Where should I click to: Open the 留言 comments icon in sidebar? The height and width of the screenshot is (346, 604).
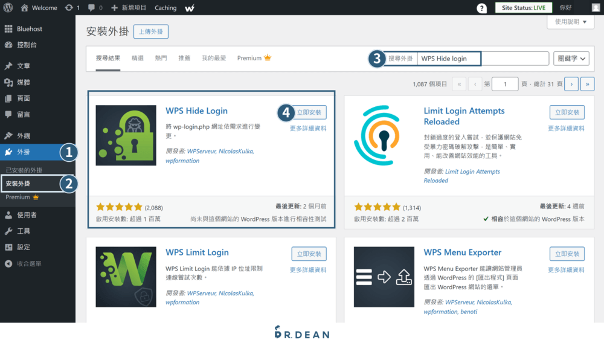(x=8, y=114)
